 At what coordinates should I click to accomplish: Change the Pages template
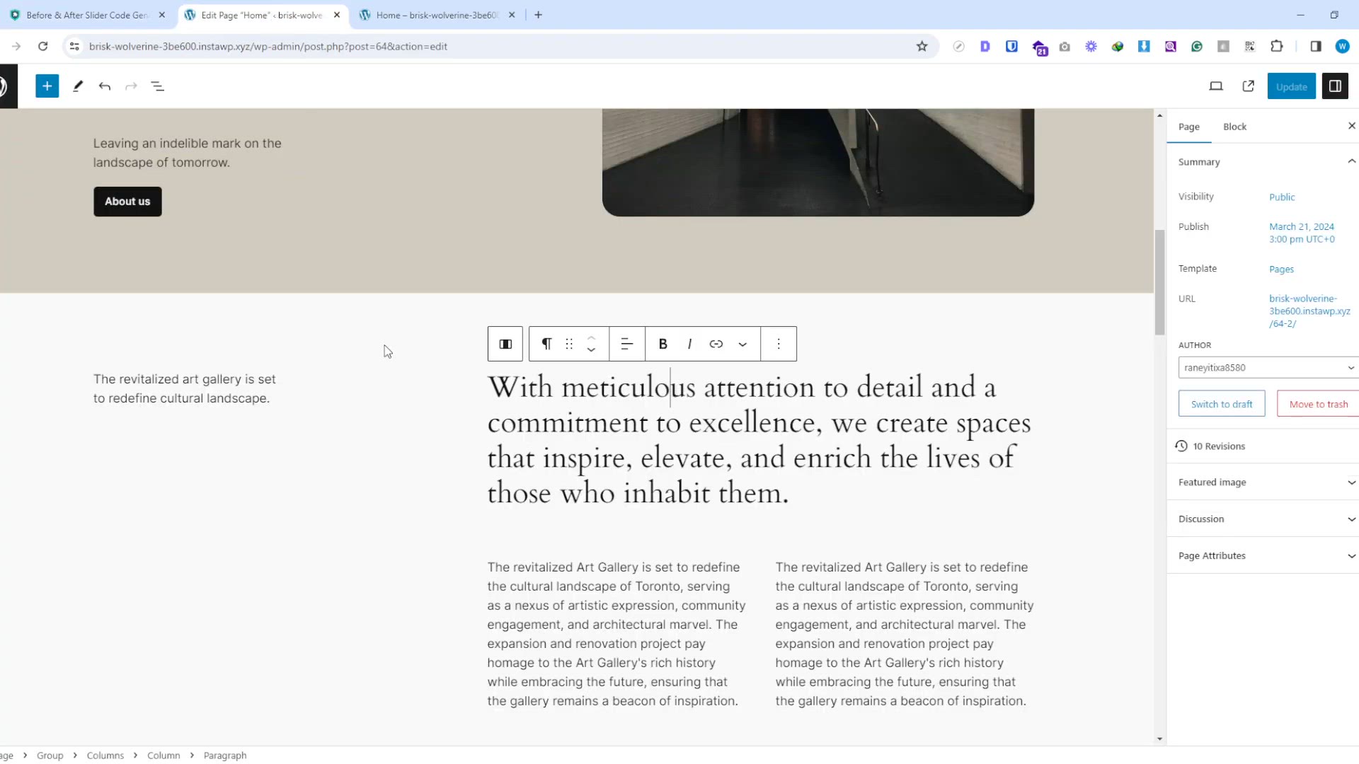pos(1281,270)
